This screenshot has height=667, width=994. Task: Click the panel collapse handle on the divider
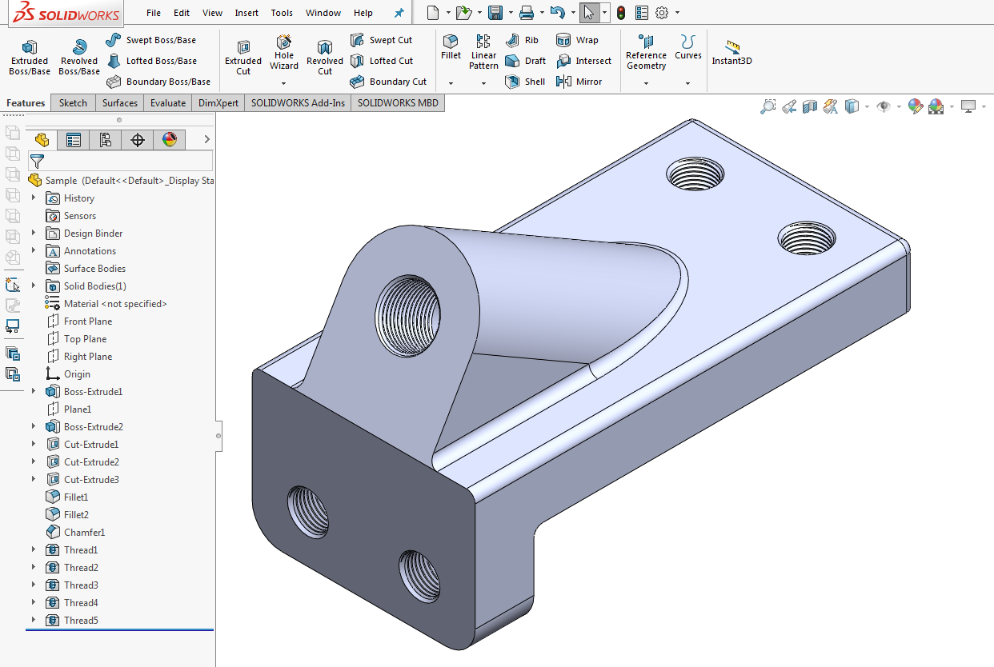click(218, 436)
